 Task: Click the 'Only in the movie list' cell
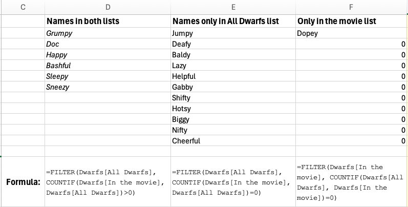[336, 22]
